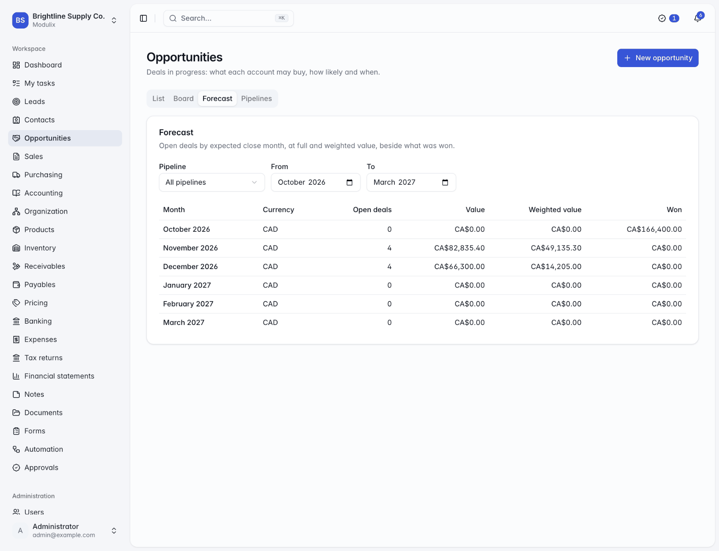Click the Payables wallet icon
The image size is (719, 551).
(16, 285)
